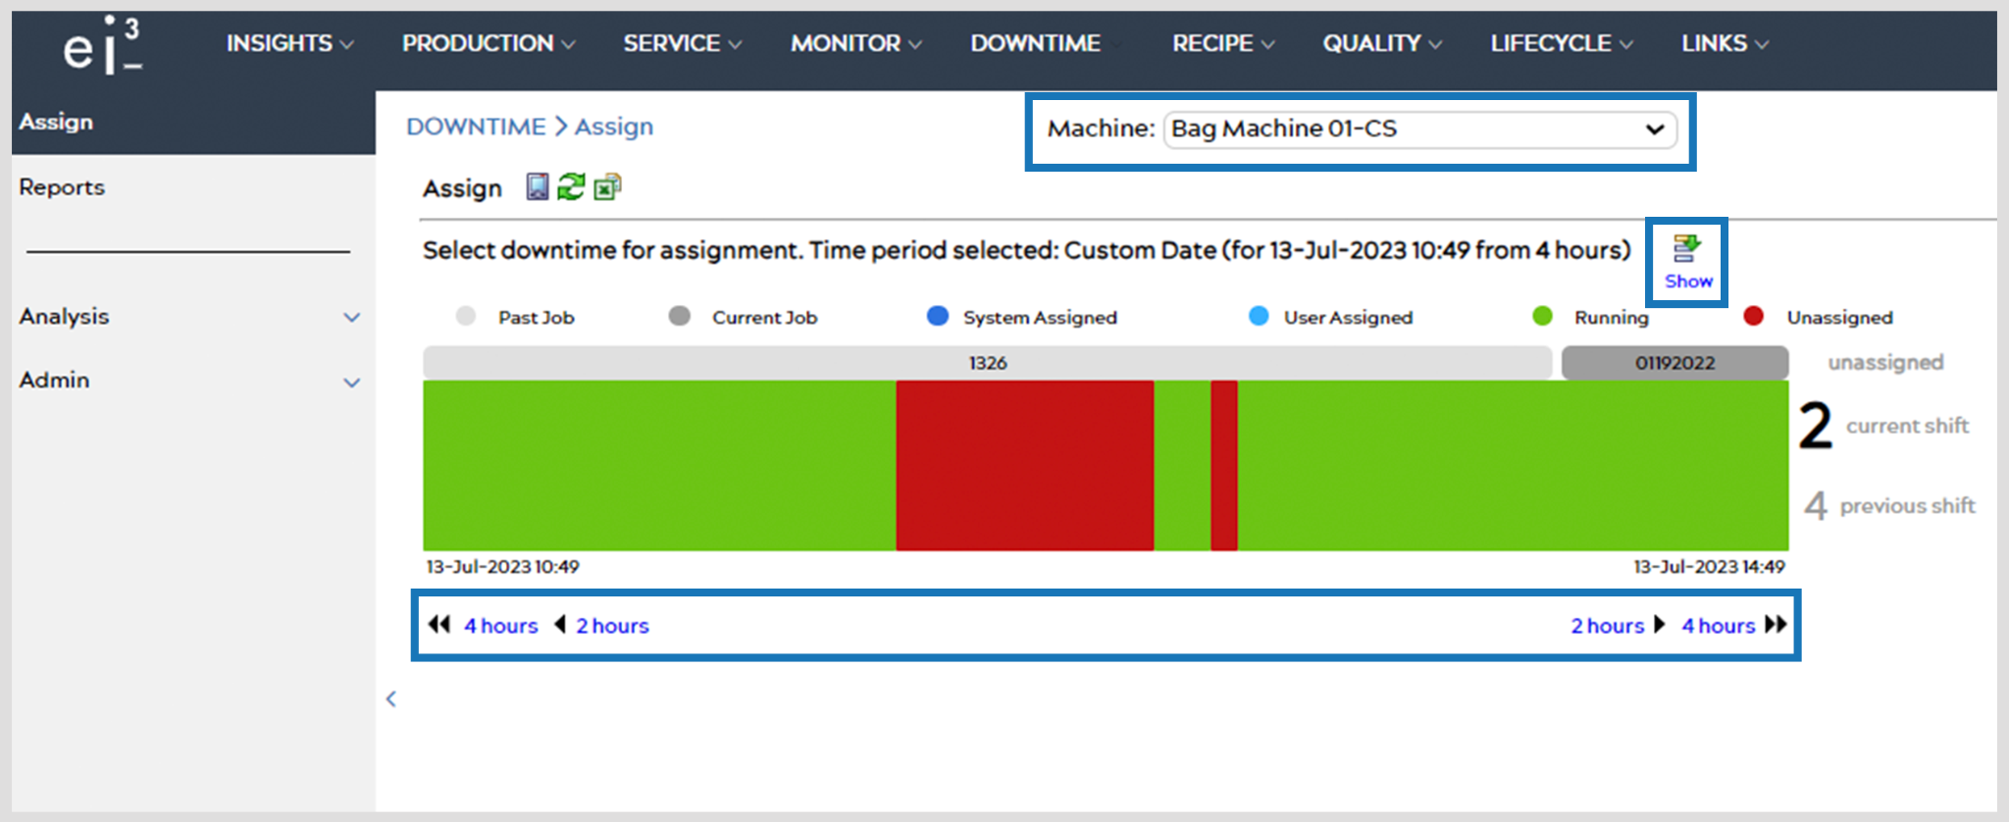2009x822 pixels.
Task: Open the INSIGHTS menu
Action: pyautogui.click(x=290, y=44)
